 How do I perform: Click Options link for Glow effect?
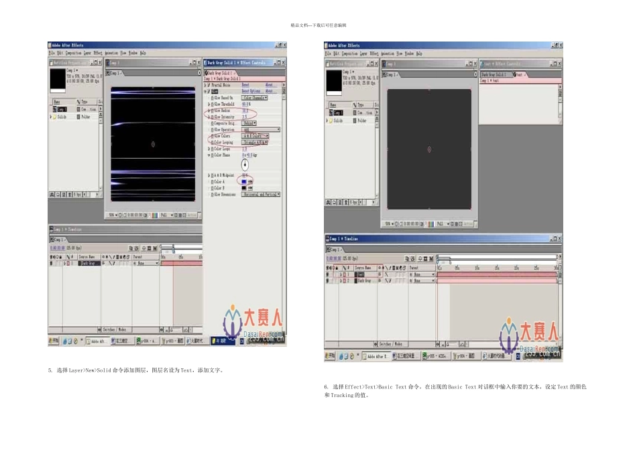pyautogui.click(x=255, y=91)
